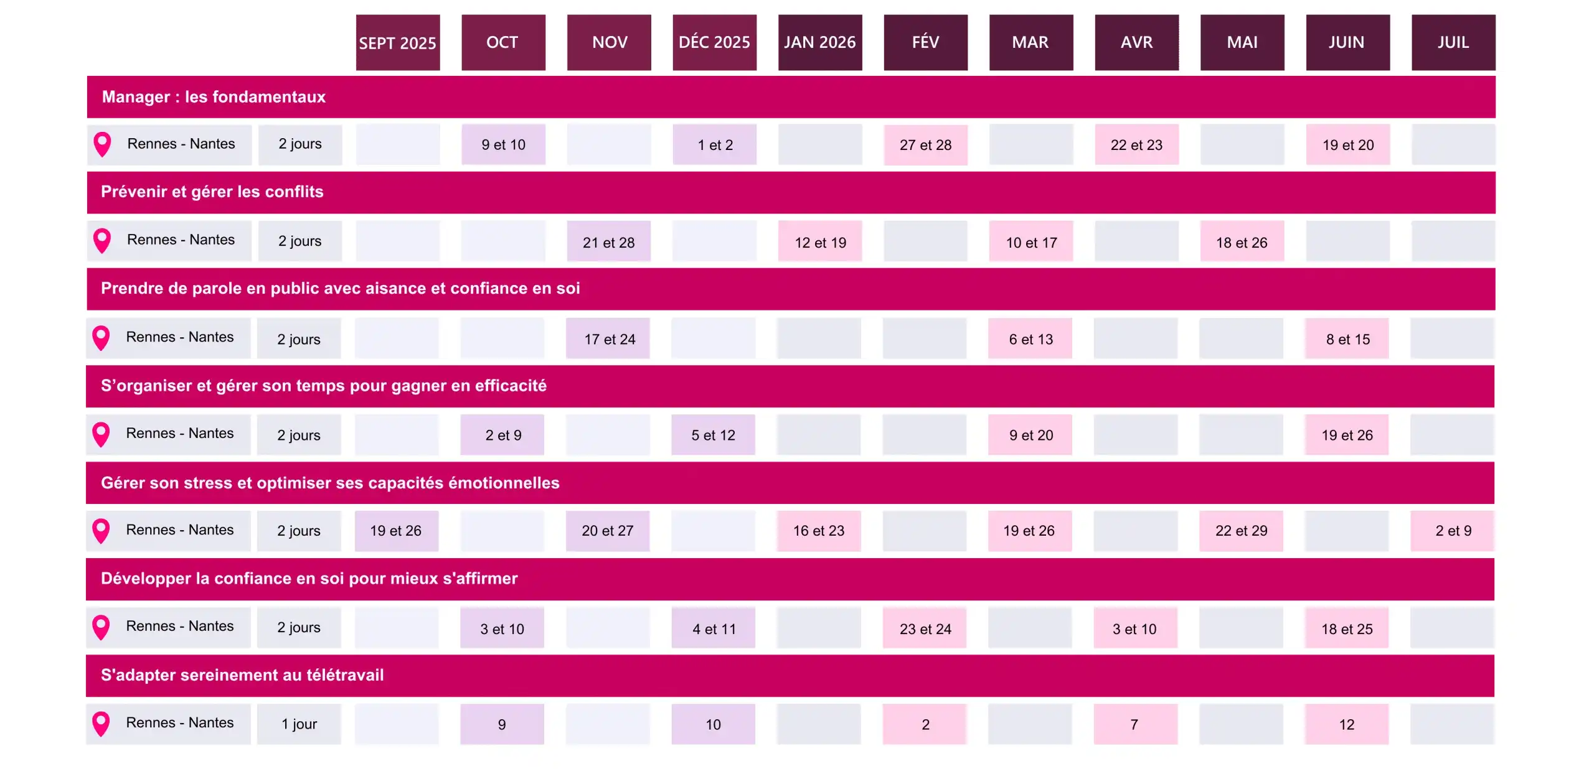Select the 19 et 26 September stress session
This screenshot has width=1594, height=779.
pyautogui.click(x=396, y=531)
